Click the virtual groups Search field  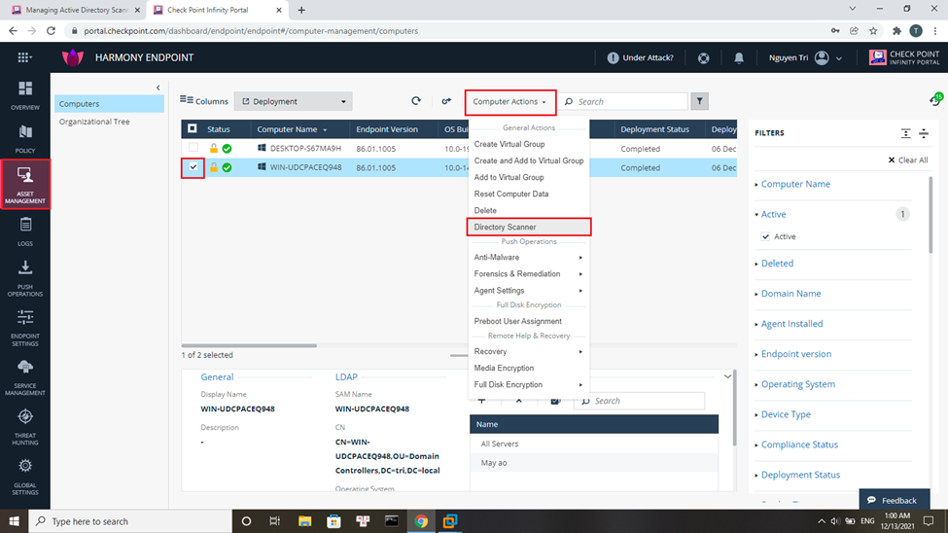pos(639,401)
